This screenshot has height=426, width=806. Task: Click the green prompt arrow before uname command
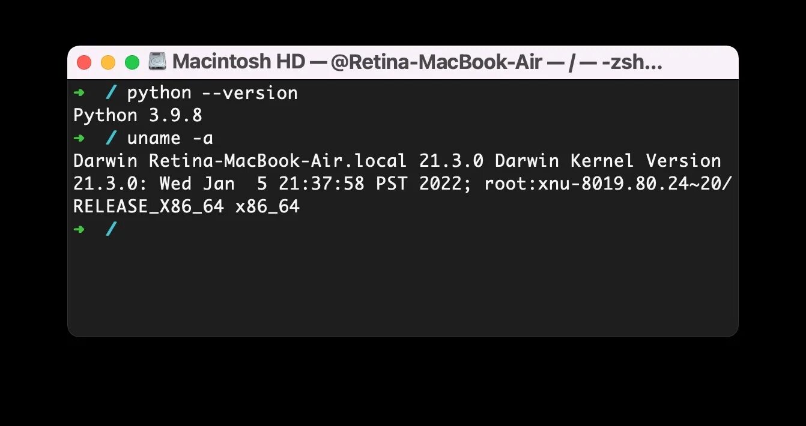point(79,139)
